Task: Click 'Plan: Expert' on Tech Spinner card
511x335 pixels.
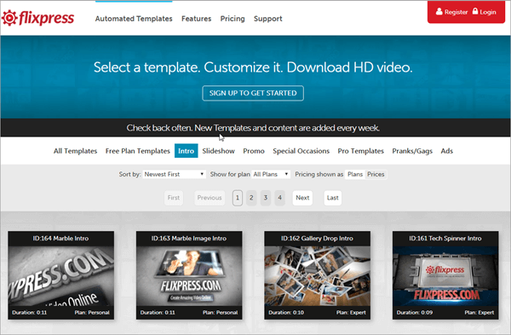Action: tap(479, 313)
